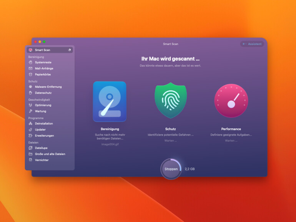
Task: Click the Performance gauge icon
Action: pyautogui.click(x=231, y=101)
